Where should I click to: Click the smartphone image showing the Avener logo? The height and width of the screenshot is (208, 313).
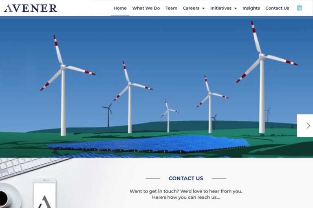pyautogui.click(x=44, y=194)
